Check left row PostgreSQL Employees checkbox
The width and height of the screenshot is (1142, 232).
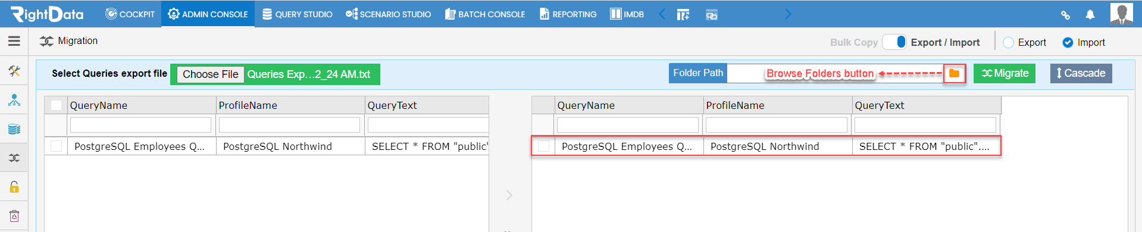tap(57, 146)
